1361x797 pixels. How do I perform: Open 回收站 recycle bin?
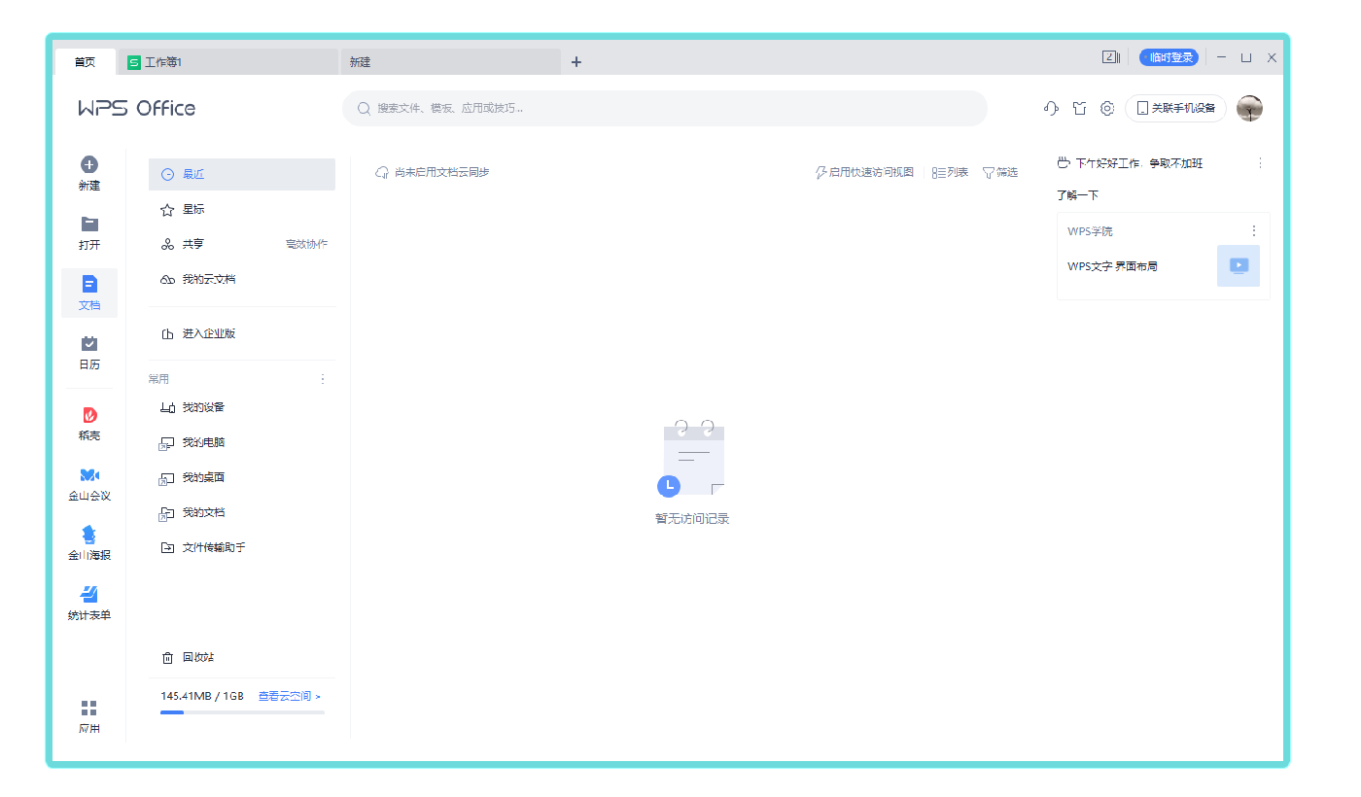coord(241,657)
